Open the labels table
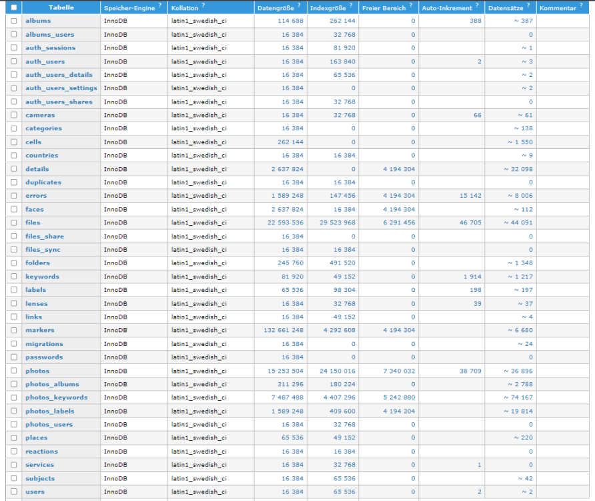595x501 pixels. [35, 290]
